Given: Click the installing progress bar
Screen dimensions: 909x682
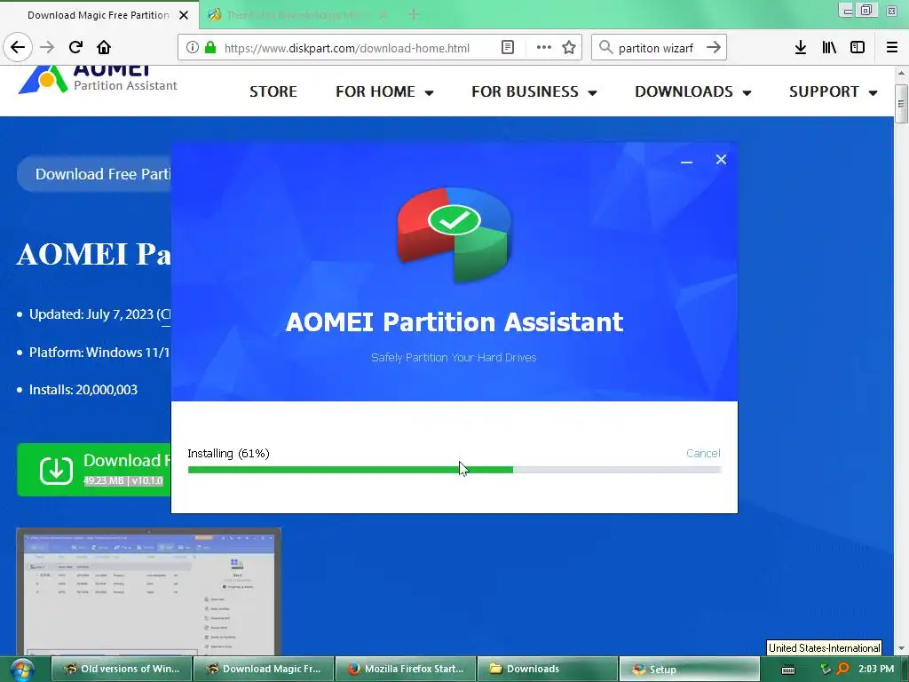Looking at the screenshot, I should 454,470.
